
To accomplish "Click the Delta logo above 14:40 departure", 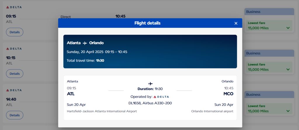I will pyautogui.click(x=14, y=90).
